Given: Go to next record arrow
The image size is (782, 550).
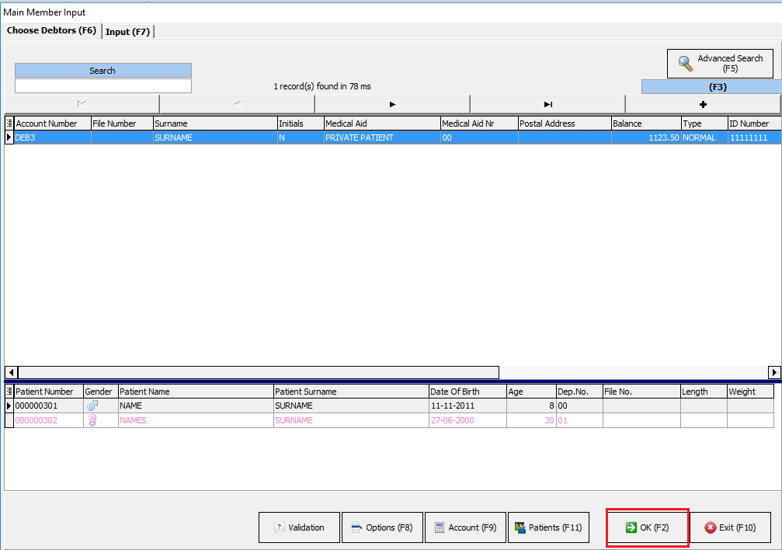Looking at the screenshot, I should point(392,104).
